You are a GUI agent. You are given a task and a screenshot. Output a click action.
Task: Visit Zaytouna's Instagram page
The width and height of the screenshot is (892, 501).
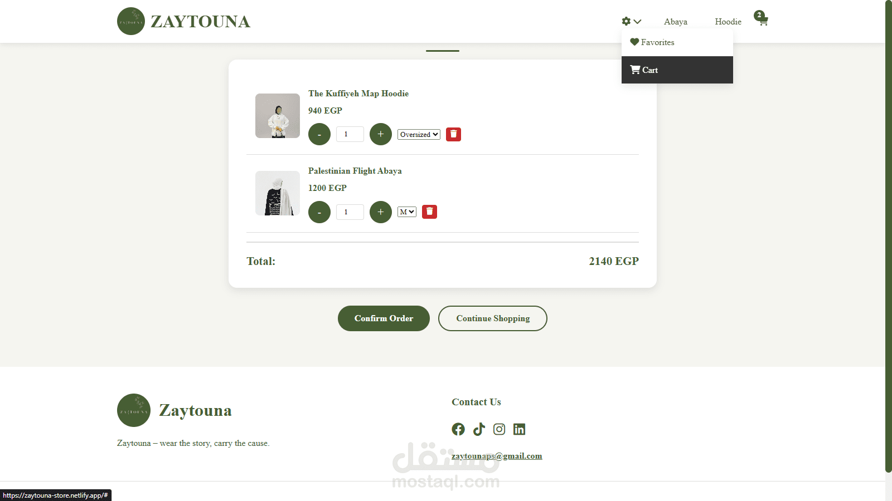point(500,429)
